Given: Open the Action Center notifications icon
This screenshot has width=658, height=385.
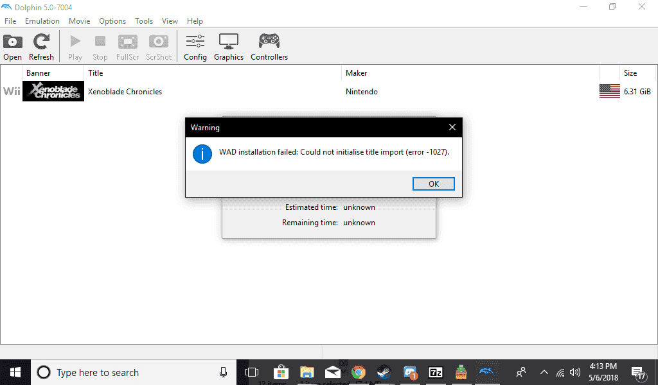Looking at the screenshot, I should 639,372.
